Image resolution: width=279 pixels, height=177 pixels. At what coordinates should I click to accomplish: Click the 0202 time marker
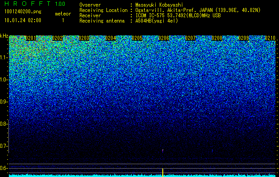point(57,38)
